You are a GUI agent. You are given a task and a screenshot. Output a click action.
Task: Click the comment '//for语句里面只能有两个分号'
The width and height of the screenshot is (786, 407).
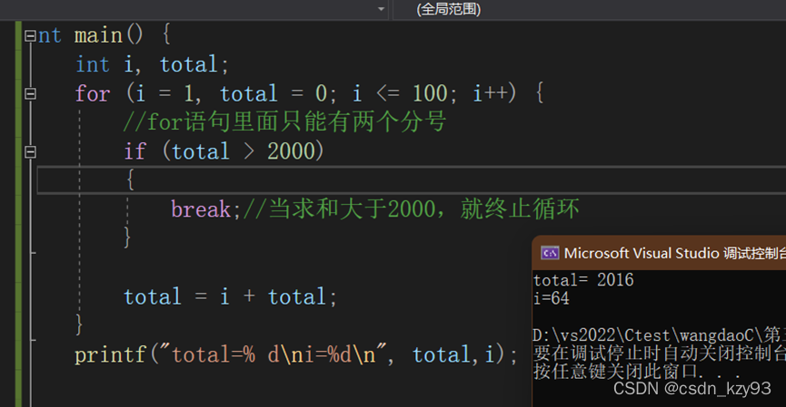click(x=284, y=122)
